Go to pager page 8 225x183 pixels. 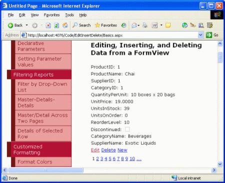point(122,158)
